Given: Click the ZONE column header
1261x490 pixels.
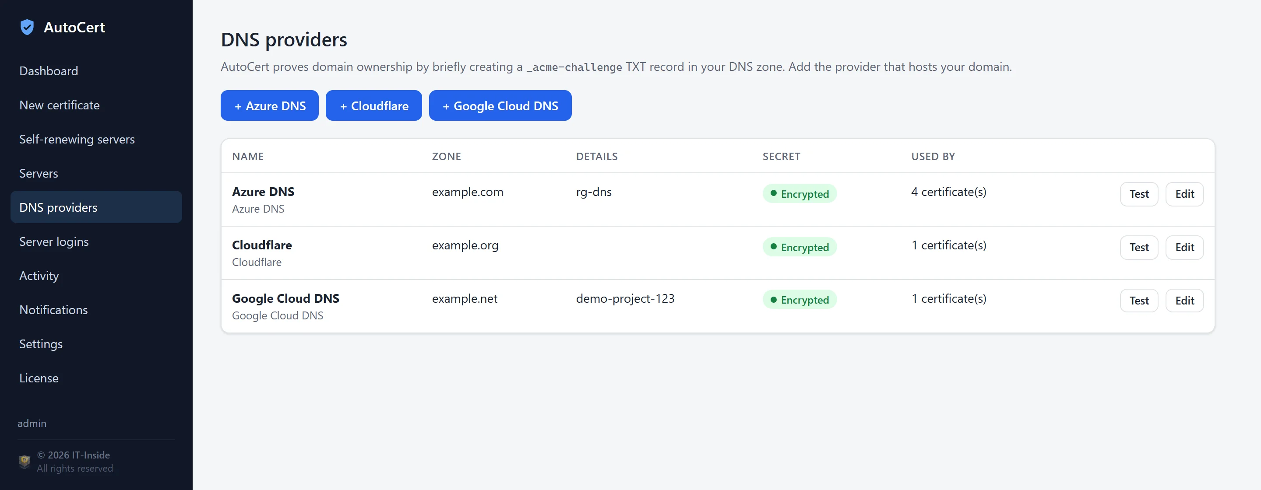Looking at the screenshot, I should tap(447, 157).
